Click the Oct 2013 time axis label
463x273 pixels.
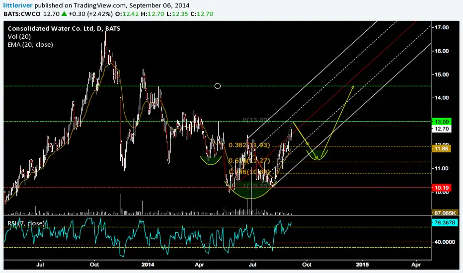(94, 265)
